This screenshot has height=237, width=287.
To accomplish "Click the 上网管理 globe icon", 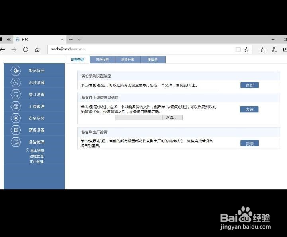I will [16, 106].
